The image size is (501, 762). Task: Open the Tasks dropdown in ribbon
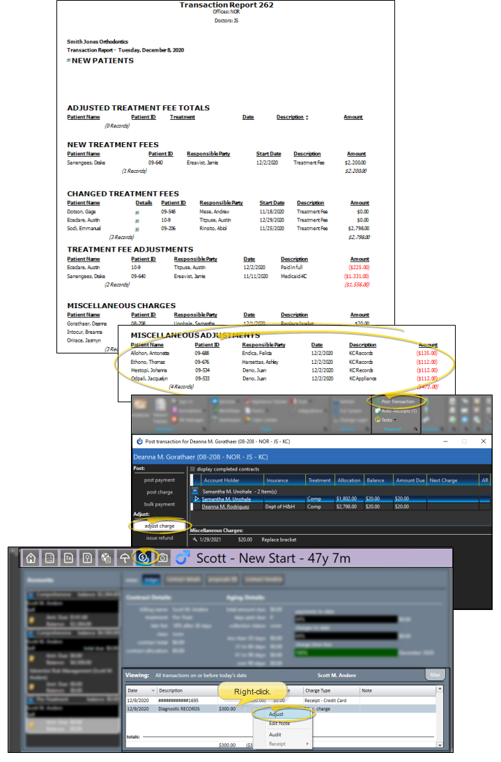pos(390,420)
